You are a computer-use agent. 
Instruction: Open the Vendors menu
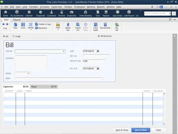tap(68, 7)
